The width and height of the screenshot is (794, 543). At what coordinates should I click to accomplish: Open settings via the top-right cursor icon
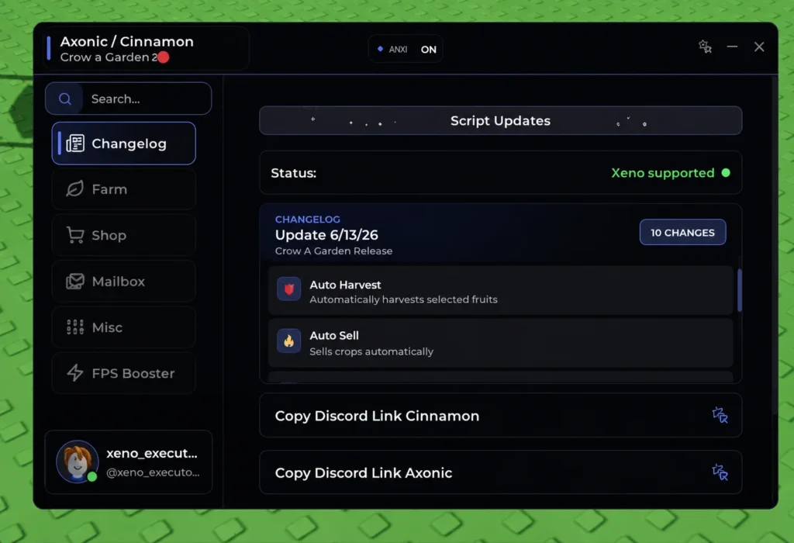(705, 47)
